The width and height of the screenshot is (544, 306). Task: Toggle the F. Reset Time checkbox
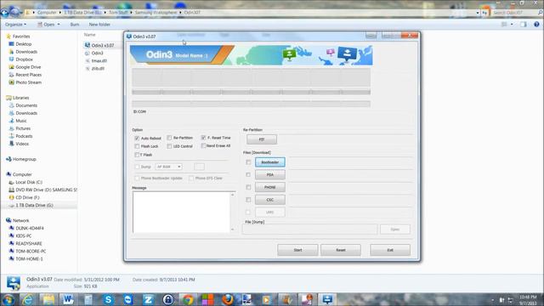tap(203, 138)
